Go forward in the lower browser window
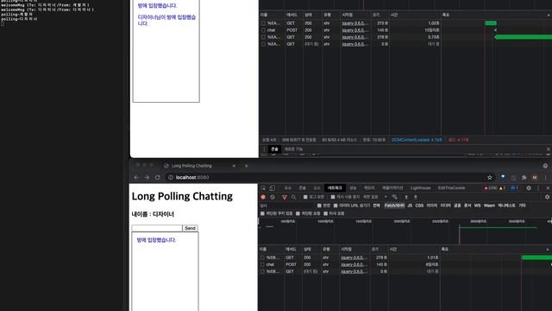Viewport: 552px width, 311px height. point(147,177)
